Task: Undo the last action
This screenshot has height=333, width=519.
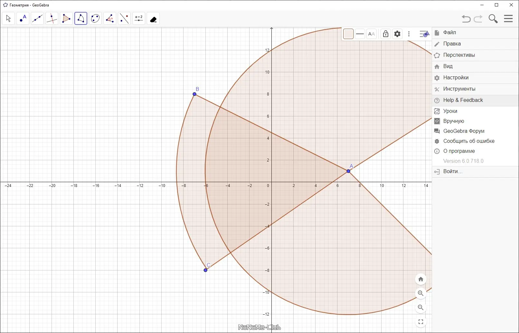Action: (466, 19)
